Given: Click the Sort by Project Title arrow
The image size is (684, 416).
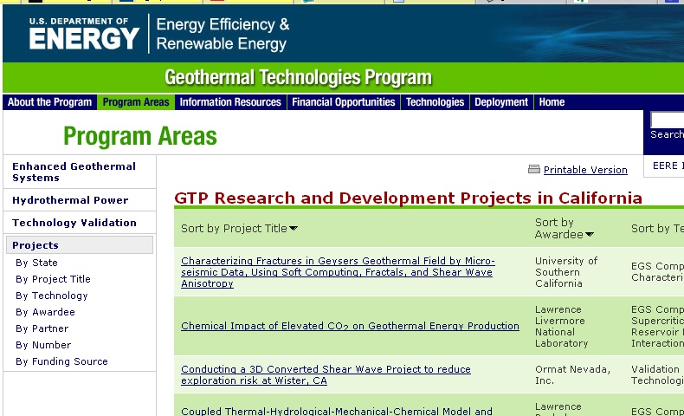Looking at the screenshot, I should pyautogui.click(x=294, y=229).
